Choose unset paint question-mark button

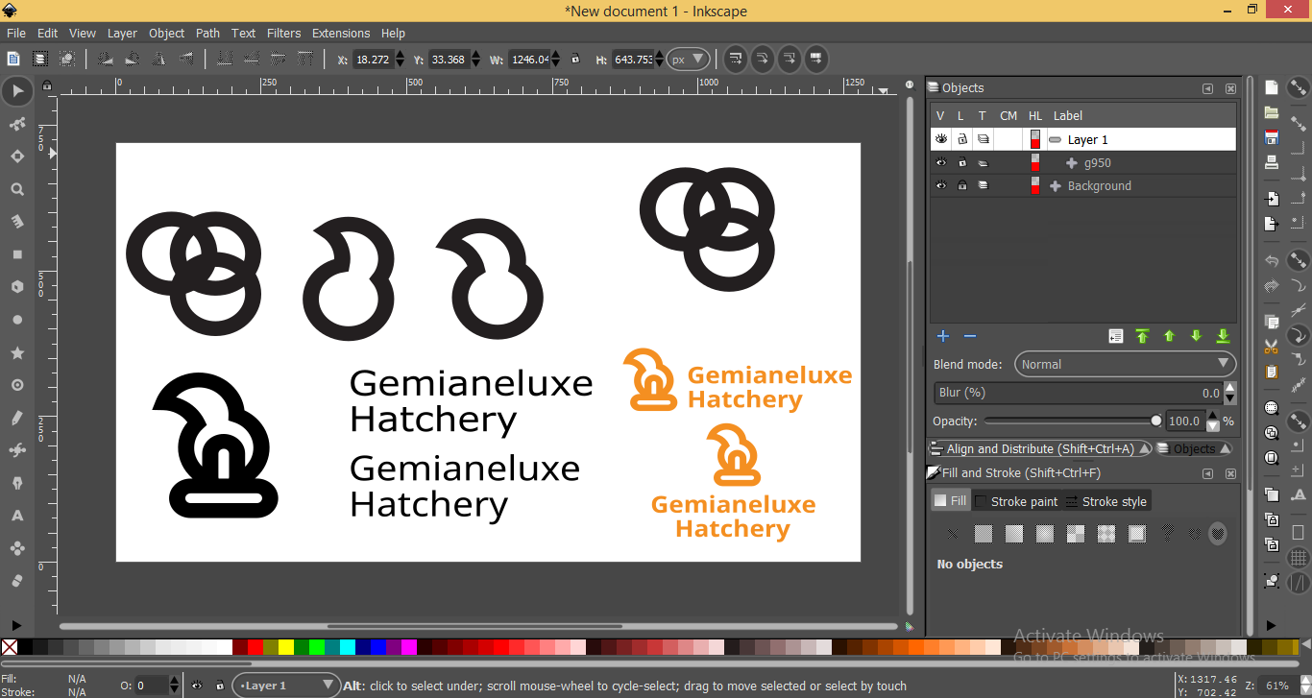1167,533
